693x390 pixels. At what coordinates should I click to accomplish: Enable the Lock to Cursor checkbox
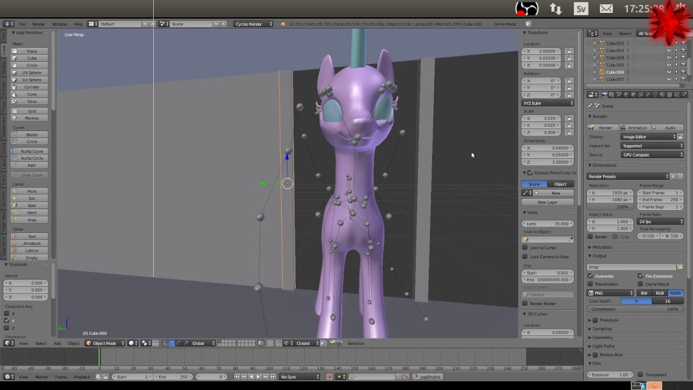[x=525, y=248]
